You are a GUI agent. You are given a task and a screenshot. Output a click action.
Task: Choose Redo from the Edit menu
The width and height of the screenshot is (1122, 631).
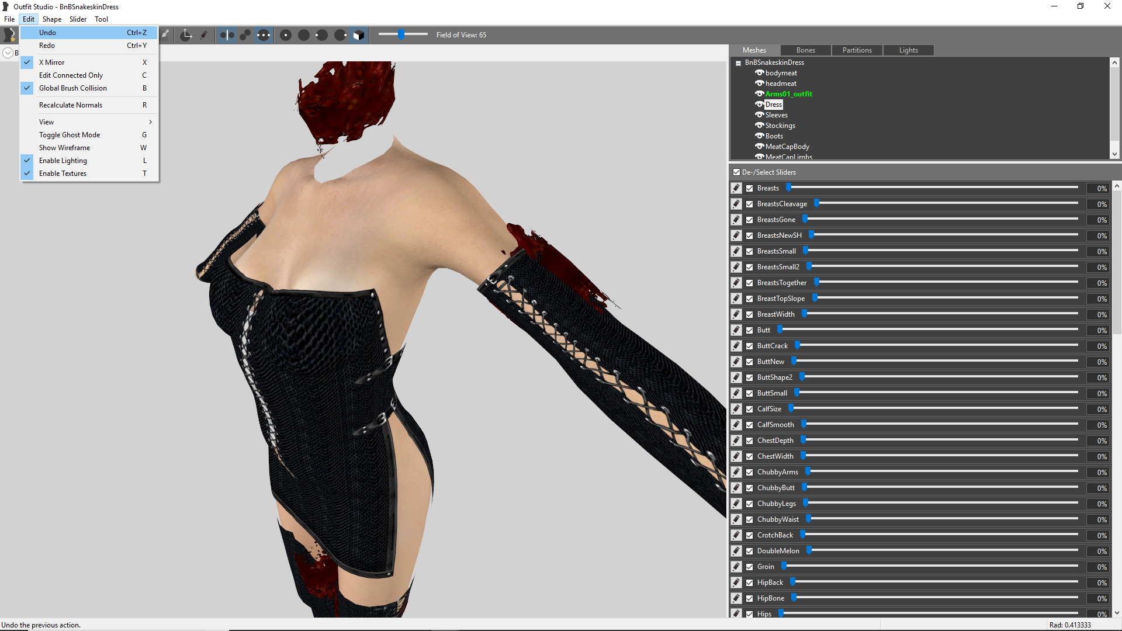coord(89,46)
